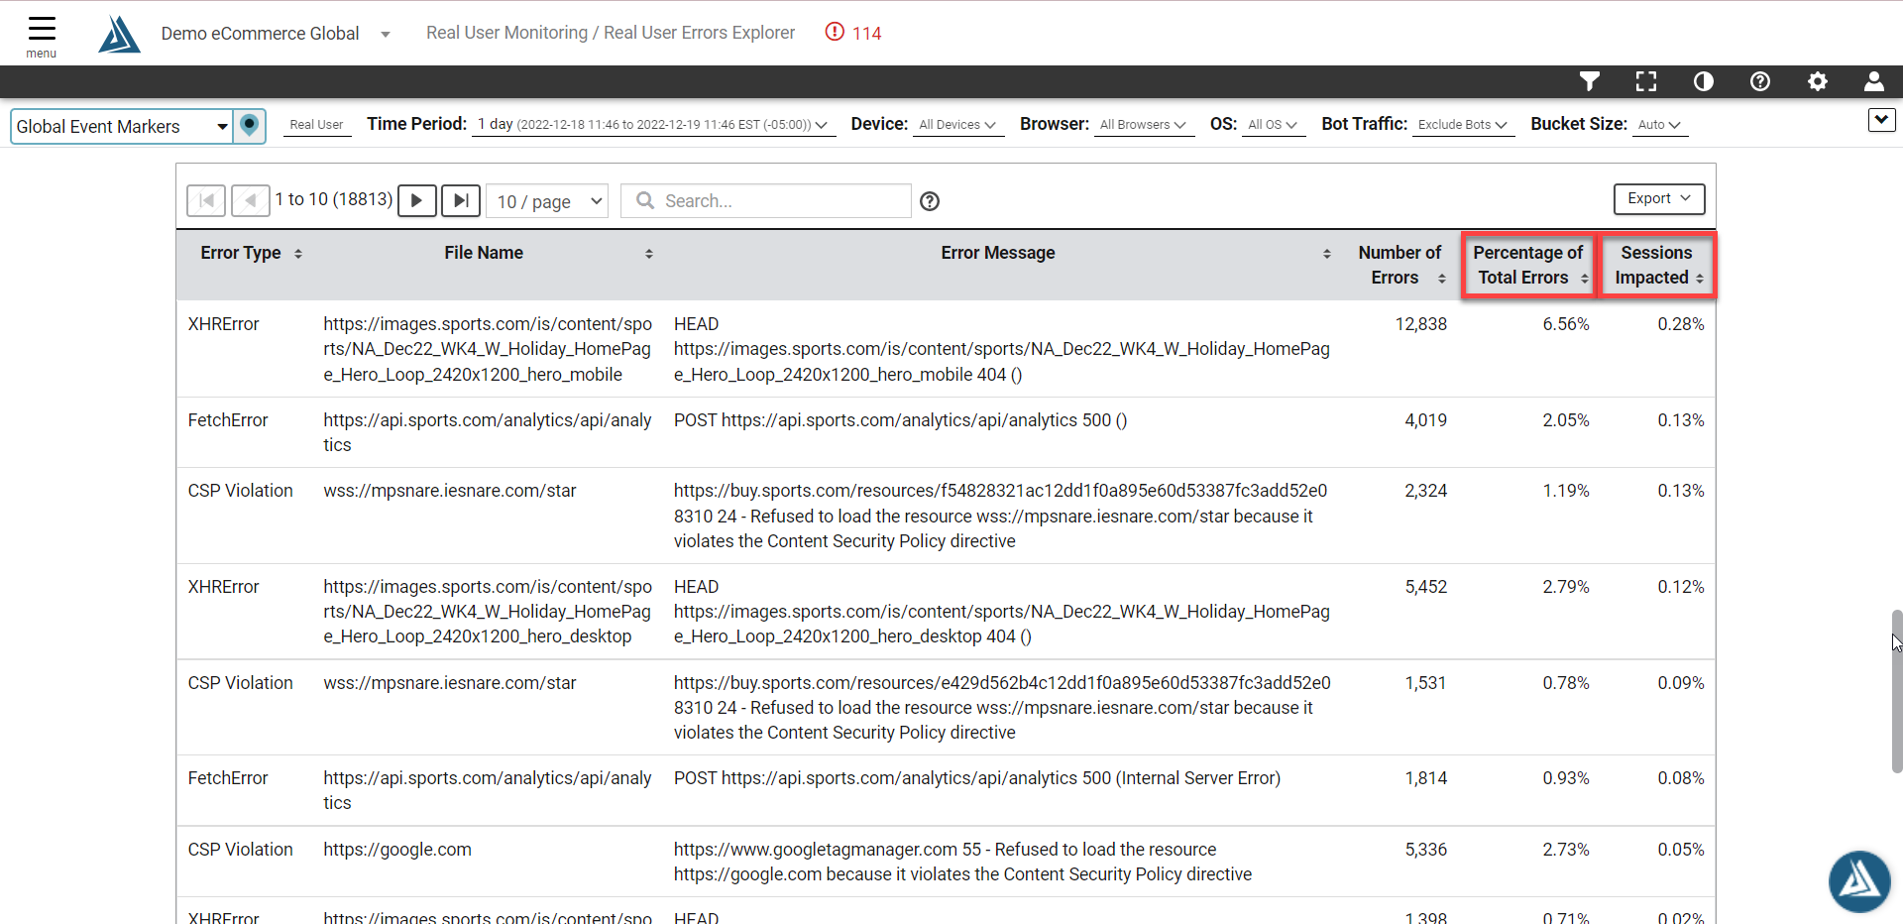Click the googletagmanager.com error message
Screen dimensions: 1903x924
click(962, 862)
